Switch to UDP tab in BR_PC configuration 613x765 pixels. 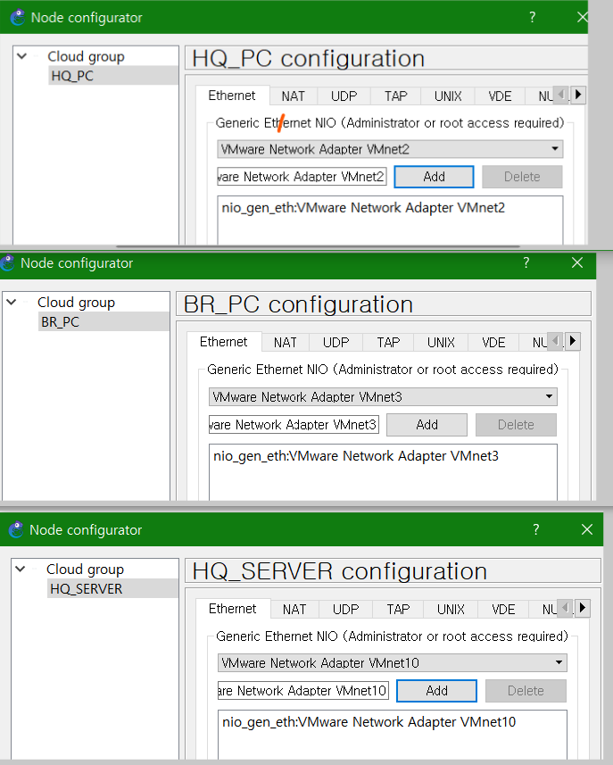tap(336, 343)
